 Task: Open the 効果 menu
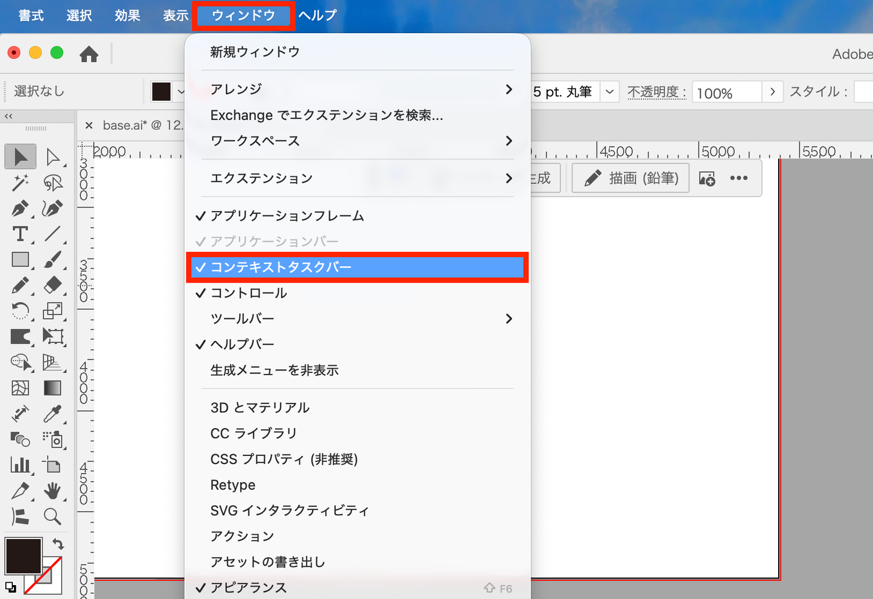click(127, 15)
